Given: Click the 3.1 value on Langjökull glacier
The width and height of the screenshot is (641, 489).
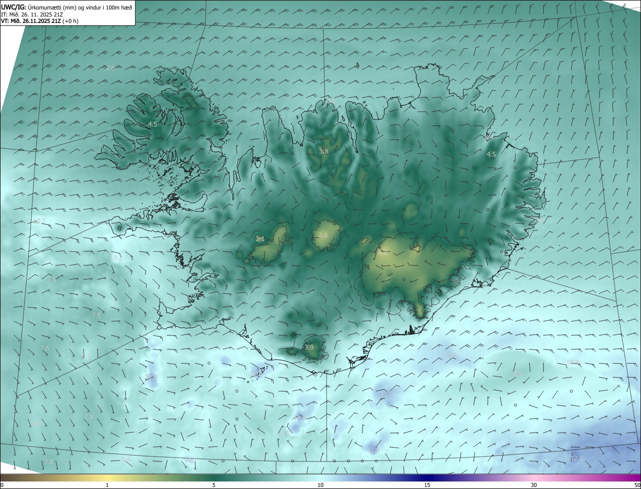Looking at the screenshot, I should [260, 239].
